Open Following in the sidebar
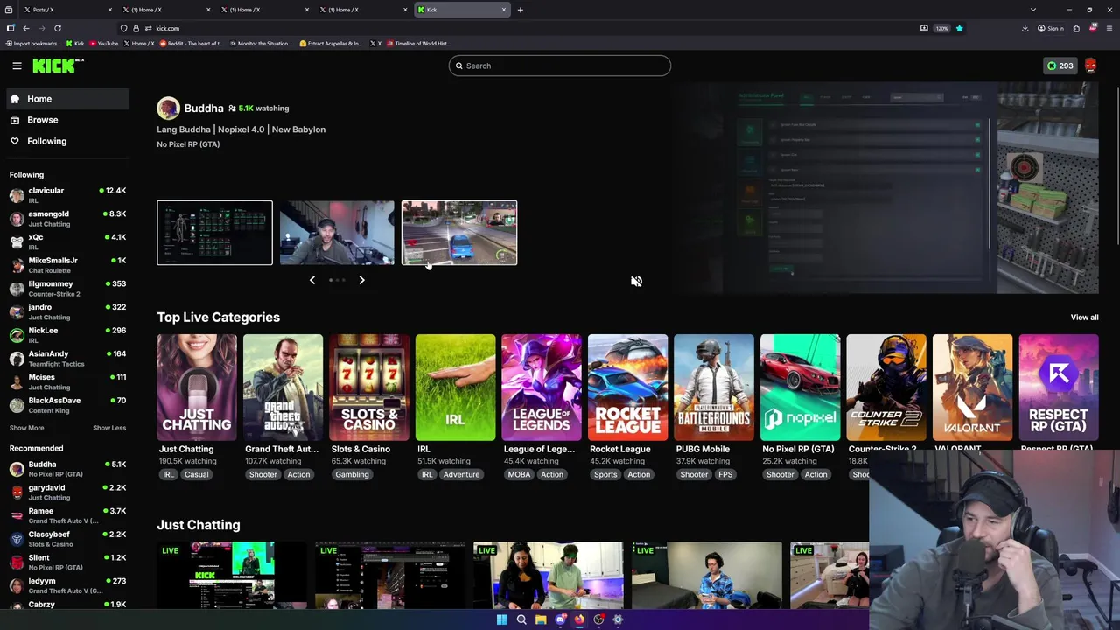1120x630 pixels. (x=67, y=141)
